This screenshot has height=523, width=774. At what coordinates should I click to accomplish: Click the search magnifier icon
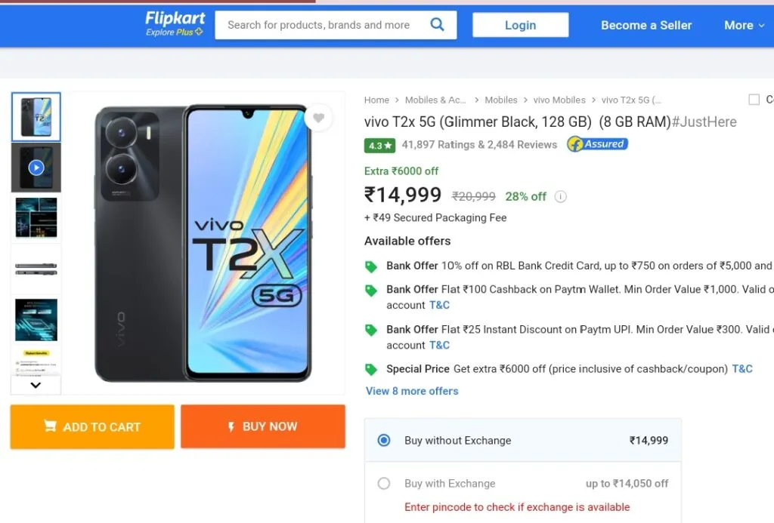437,24
